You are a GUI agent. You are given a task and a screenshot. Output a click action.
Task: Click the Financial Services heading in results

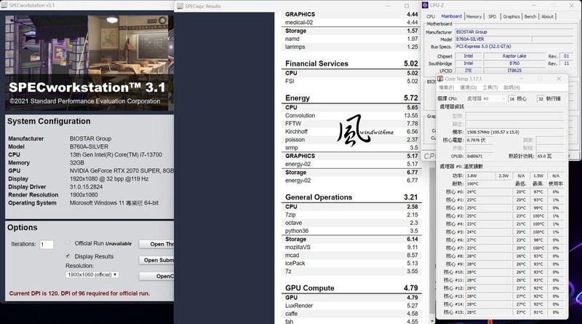(316, 63)
